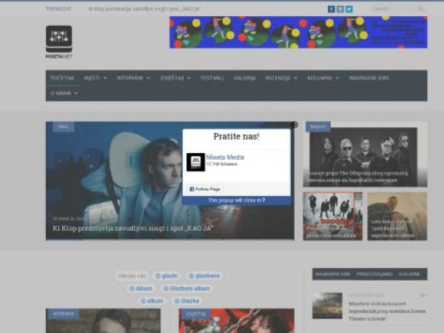Click the Trendovi label

(x=58, y=9)
